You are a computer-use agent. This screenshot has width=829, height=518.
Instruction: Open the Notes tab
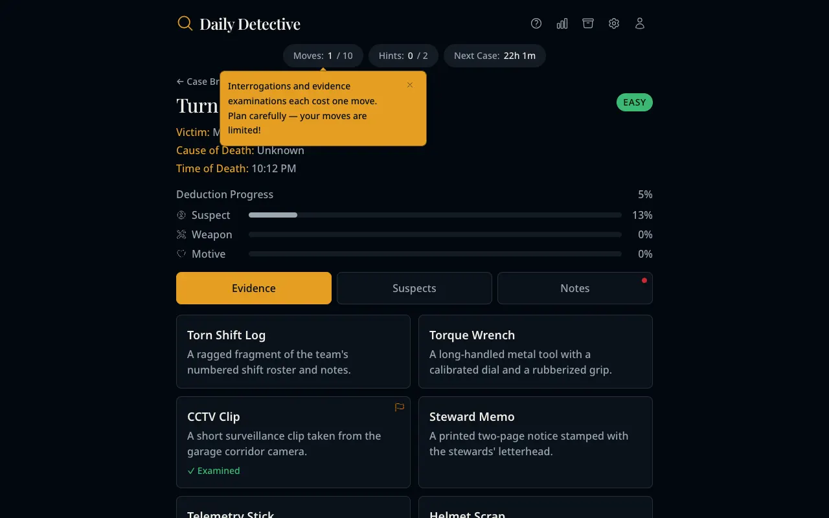pyautogui.click(x=575, y=288)
